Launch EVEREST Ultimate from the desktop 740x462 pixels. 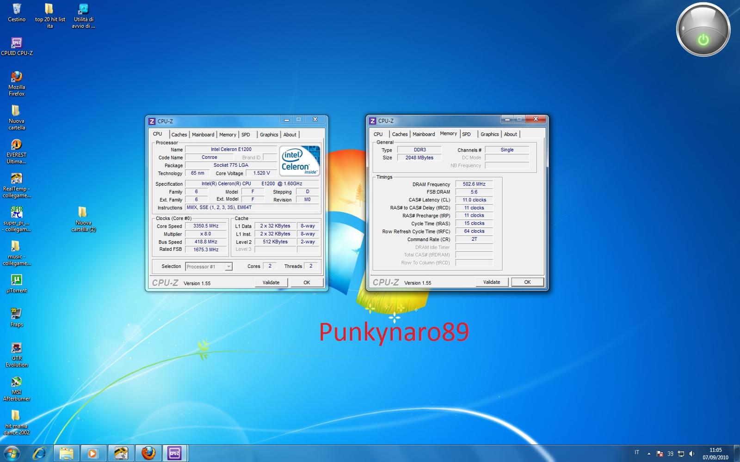(17, 152)
